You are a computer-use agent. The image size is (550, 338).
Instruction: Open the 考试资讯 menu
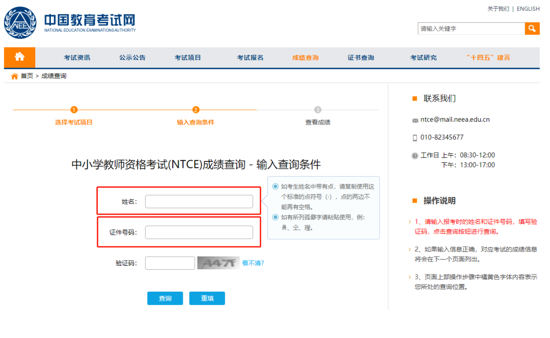pos(77,58)
